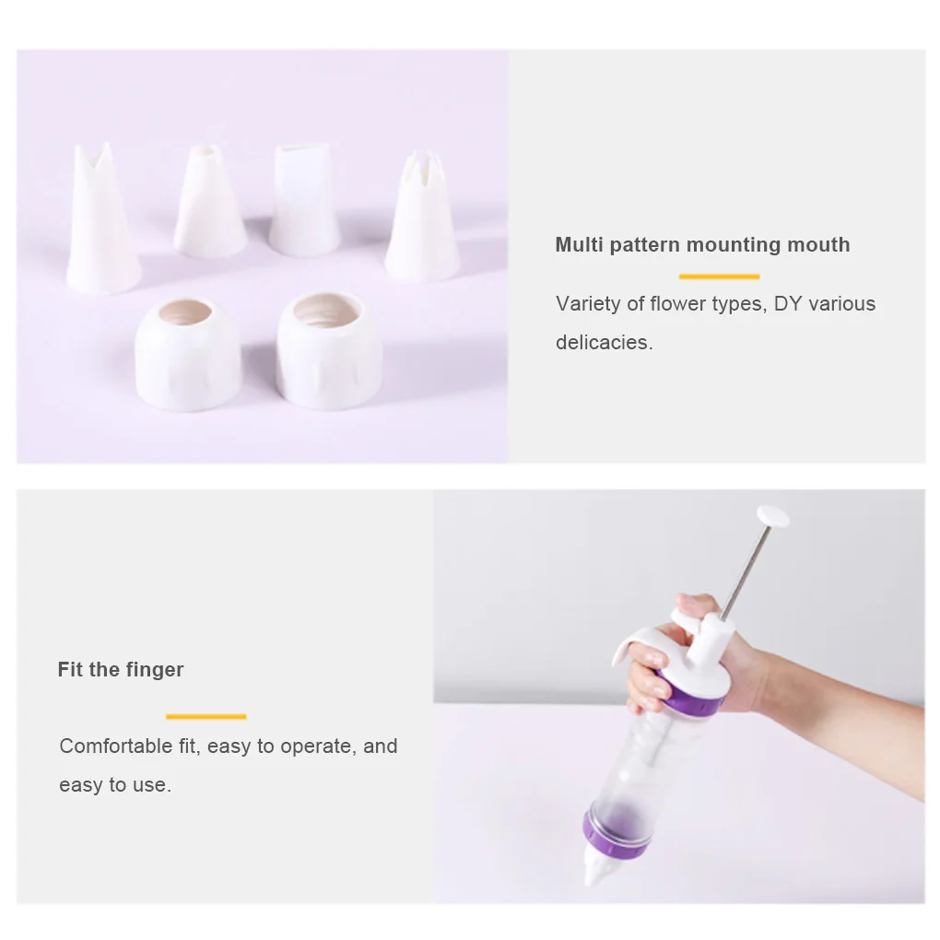
Task: Click the orange underline below 'Fit the finger'
Action: pos(206,716)
